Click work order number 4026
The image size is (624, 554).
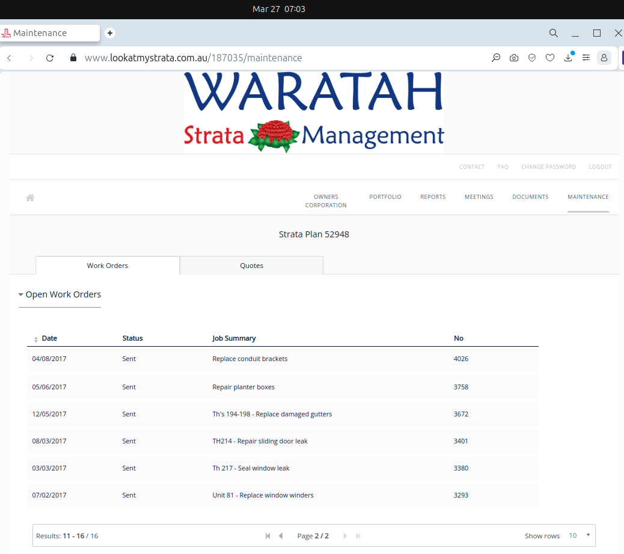coord(461,359)
